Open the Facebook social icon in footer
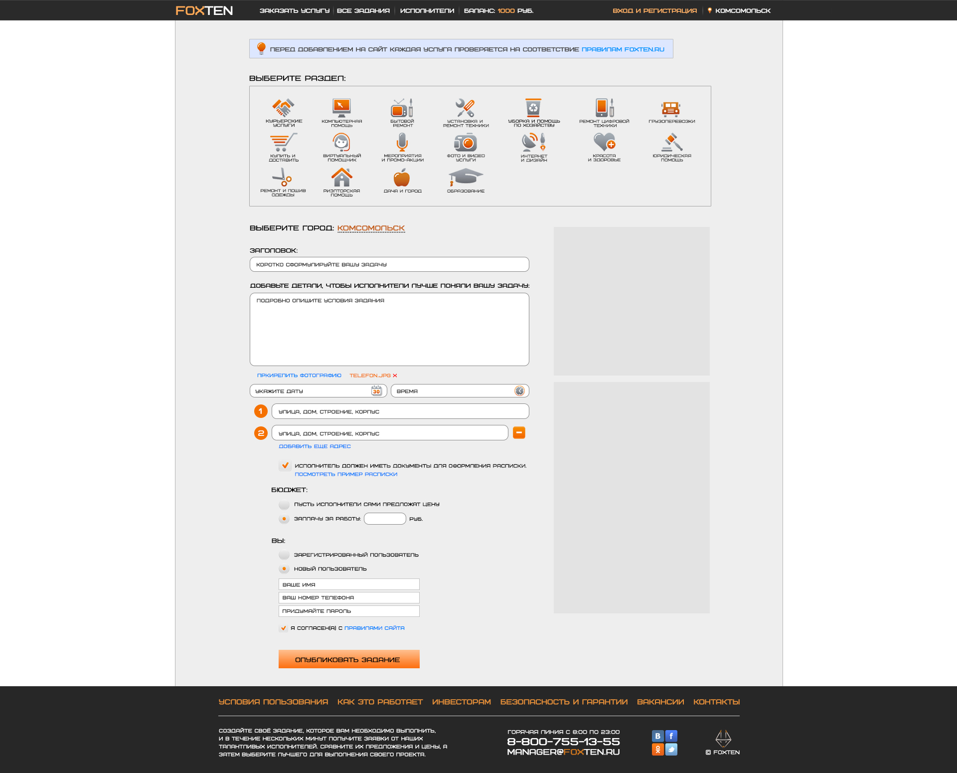The height and width of the screenshot is (773, 957). click(671, 736)
